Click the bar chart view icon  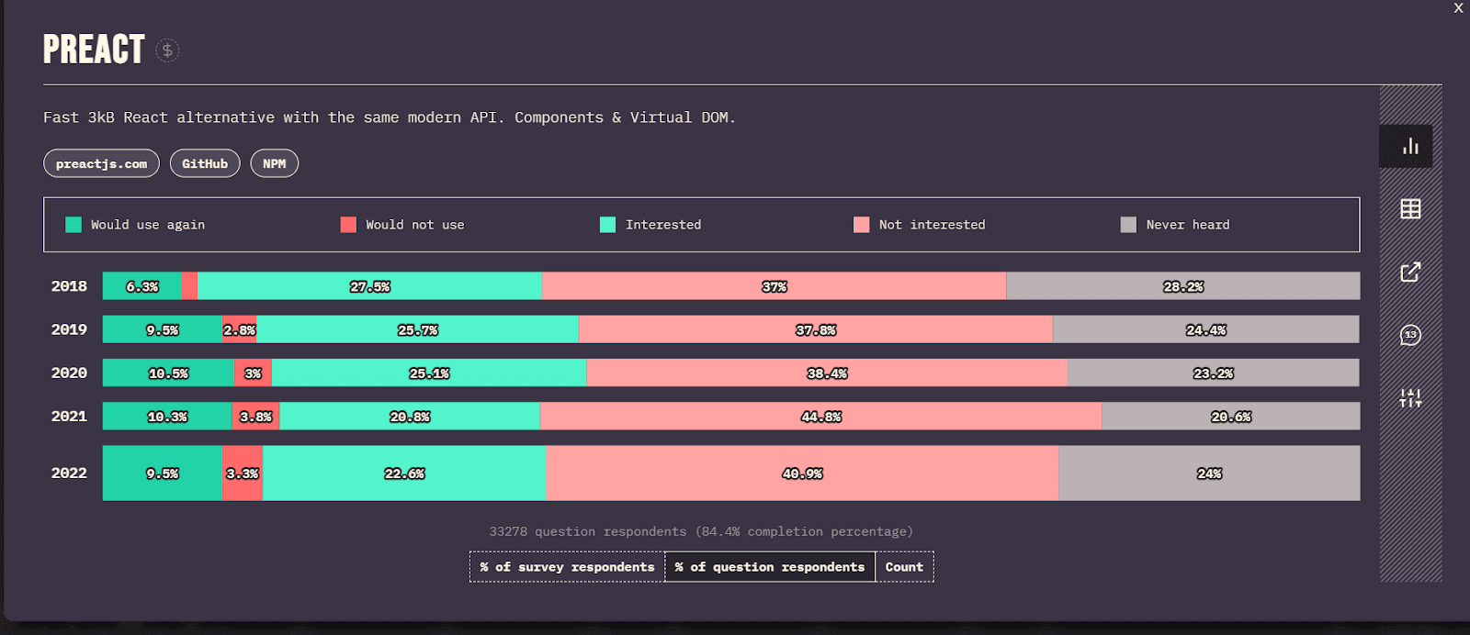click(x=1409, y=146)
